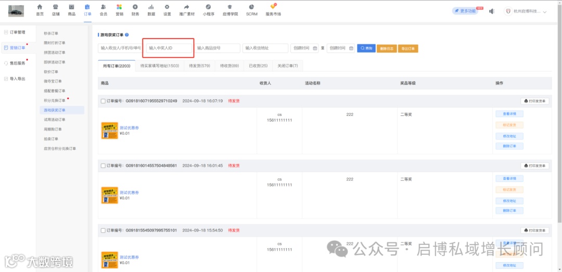Open the 数据 data chart icon
The width and height of the screenshot is (562, 272).
[x=151, y=7]
